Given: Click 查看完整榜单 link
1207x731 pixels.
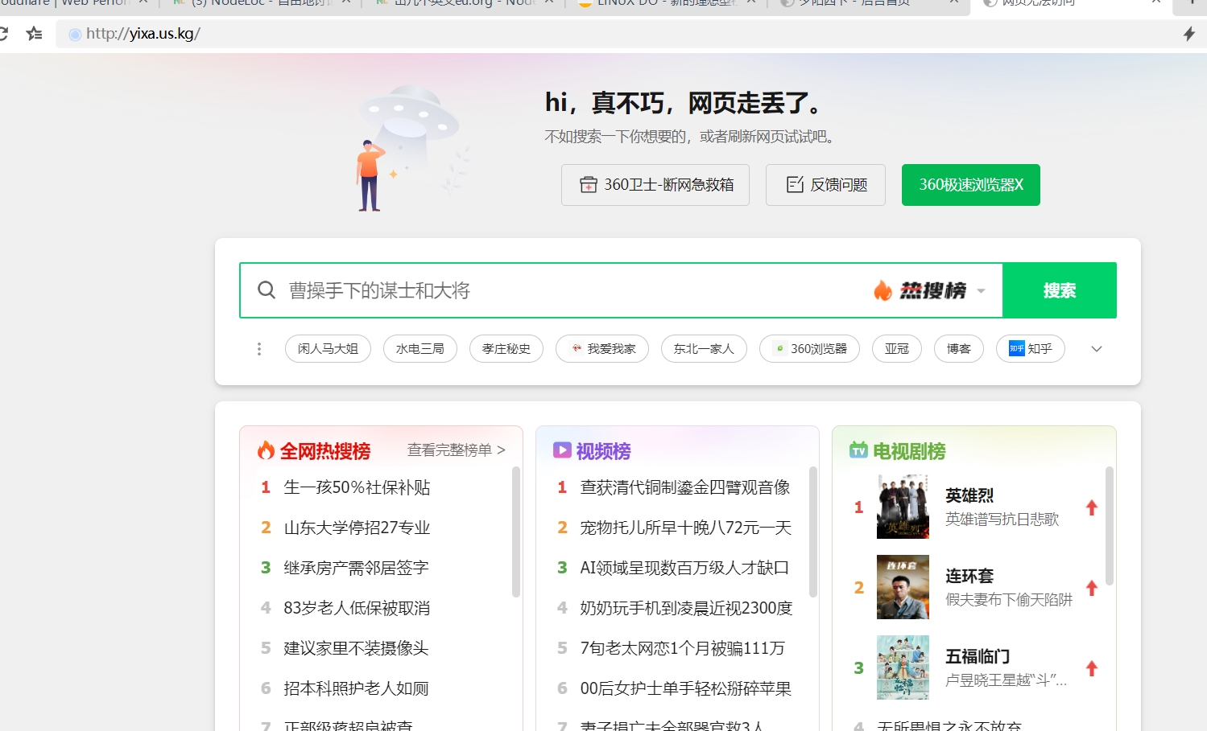Looking at the screenshot, I should (457, 450).
